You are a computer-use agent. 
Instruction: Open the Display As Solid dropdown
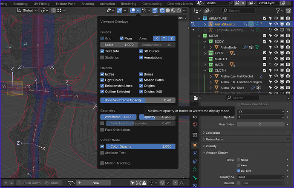point(261,177)
